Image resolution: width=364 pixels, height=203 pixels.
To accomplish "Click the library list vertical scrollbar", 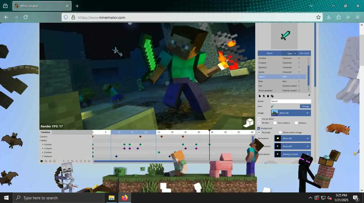I will [x=308, y=75].
